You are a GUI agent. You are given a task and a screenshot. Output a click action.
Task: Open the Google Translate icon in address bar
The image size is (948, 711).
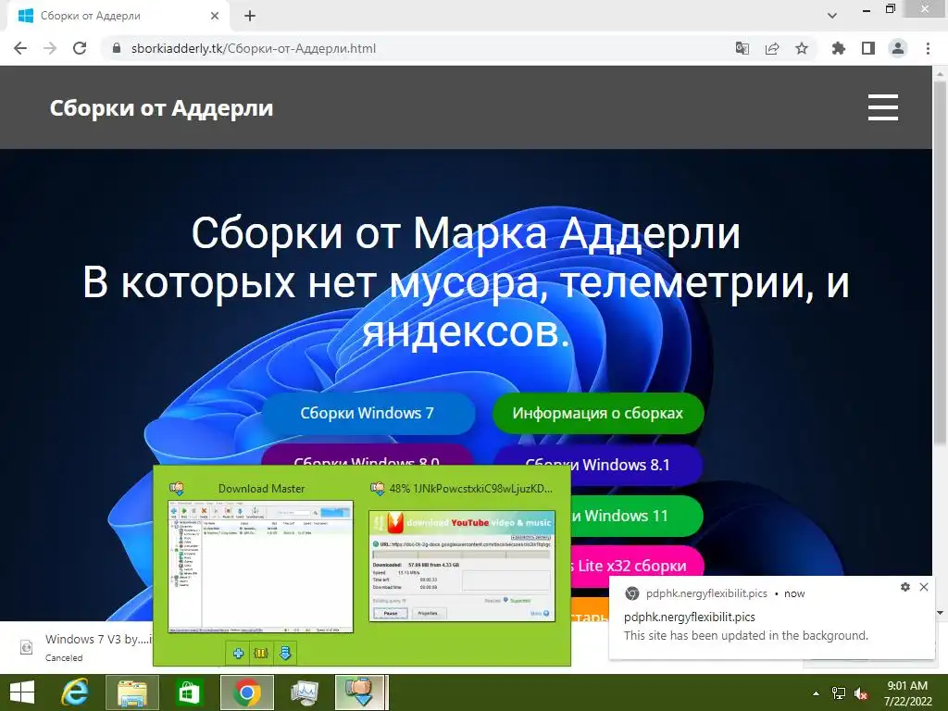tap(742, 48)
